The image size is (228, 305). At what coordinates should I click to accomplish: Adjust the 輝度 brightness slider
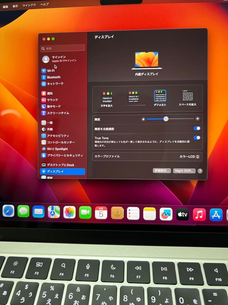pos(167,119)
